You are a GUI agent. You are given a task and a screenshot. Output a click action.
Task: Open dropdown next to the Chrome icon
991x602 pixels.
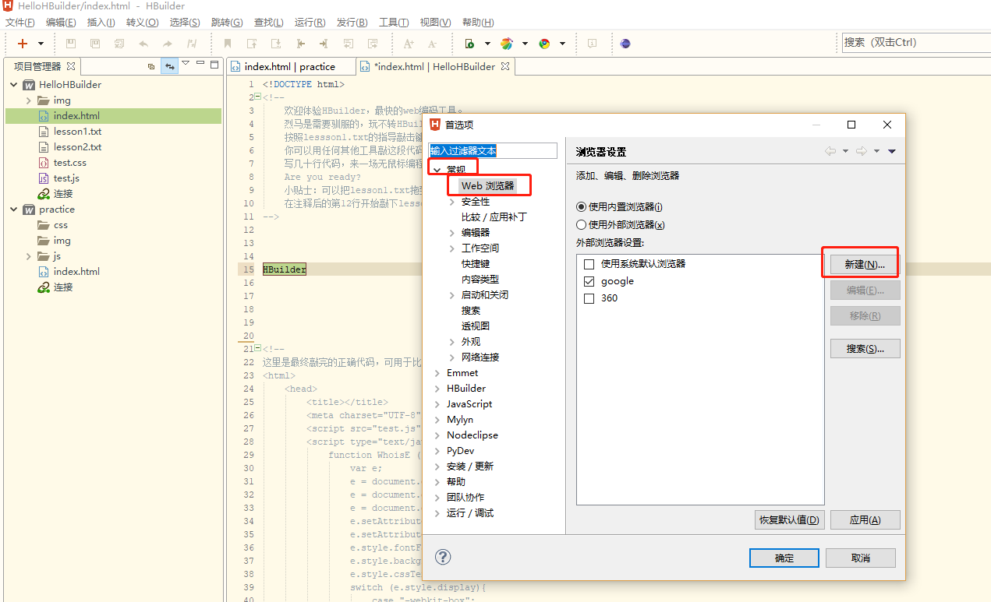[562, 44]
